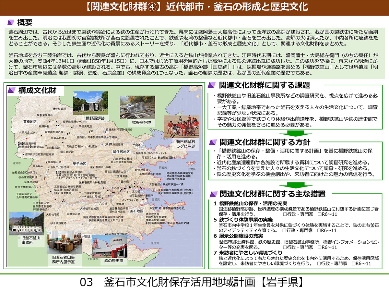
Task: Check the R6〜11 box under measure 5
Action: [319, 231]
